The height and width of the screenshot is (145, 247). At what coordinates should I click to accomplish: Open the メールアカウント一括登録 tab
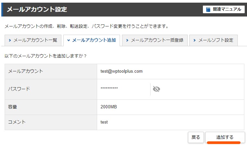[155, 40]
